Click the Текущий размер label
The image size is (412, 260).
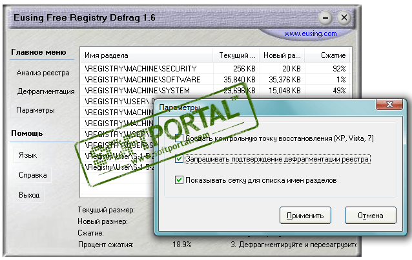click(x=106, y=210)
